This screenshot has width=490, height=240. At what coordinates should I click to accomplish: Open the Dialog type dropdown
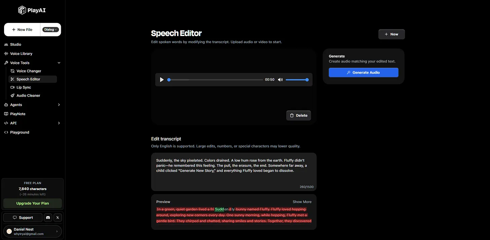coord(50,30)
